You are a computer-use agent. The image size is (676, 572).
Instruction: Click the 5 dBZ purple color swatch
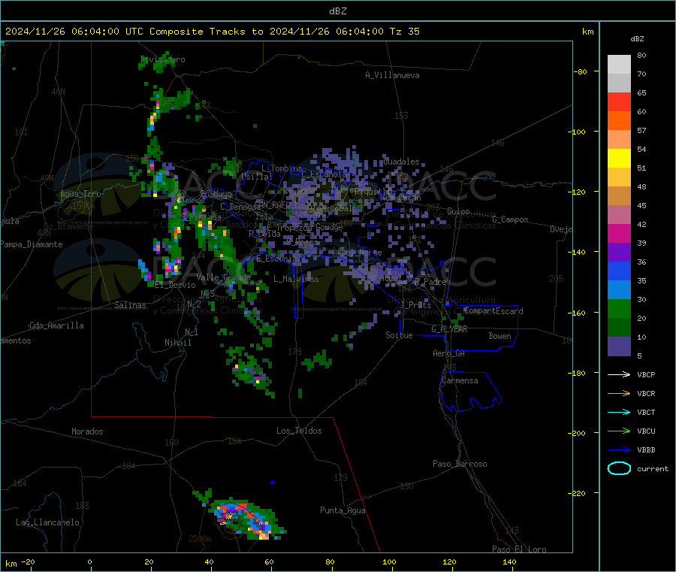coord(619,347)
